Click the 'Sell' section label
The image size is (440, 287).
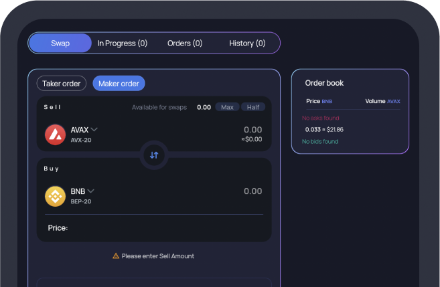pyautogui.click(x=52, y=107)
